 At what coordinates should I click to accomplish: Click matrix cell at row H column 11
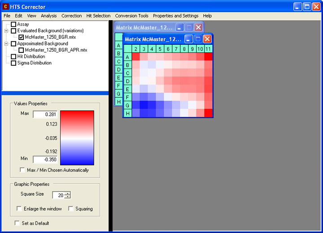coord(208,113)
